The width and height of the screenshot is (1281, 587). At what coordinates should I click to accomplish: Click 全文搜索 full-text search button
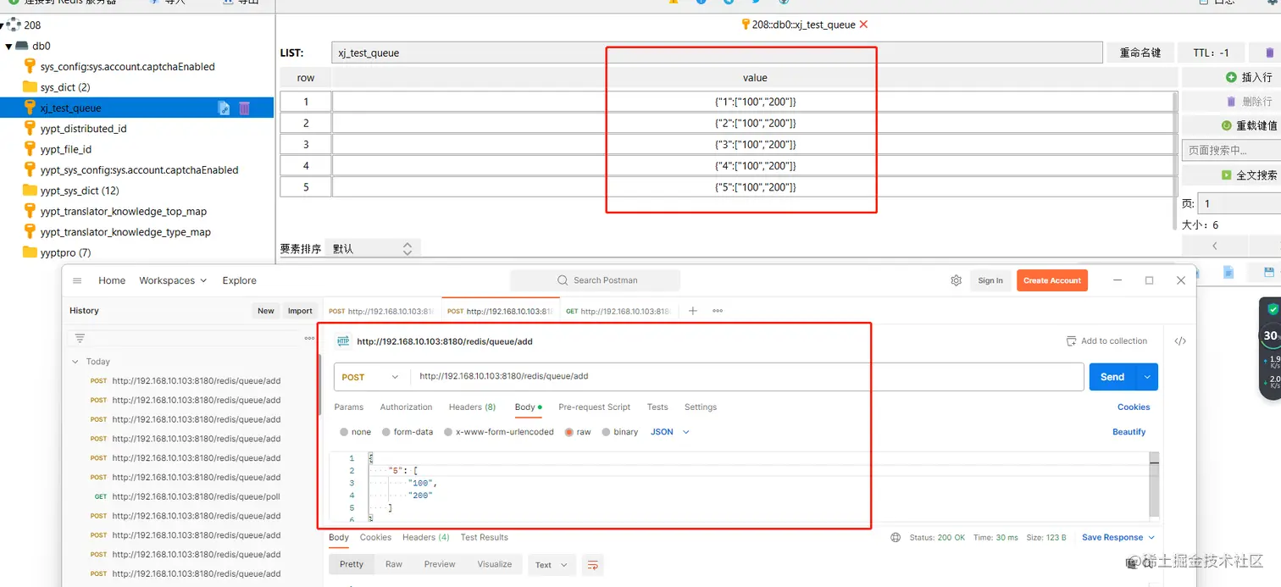tap(1249, 175)
